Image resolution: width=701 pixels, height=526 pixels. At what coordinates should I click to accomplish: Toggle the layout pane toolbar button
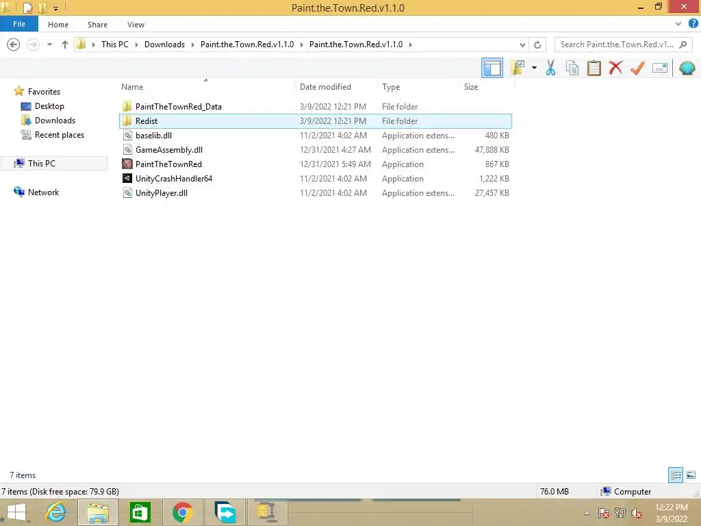tap(492, 68)
